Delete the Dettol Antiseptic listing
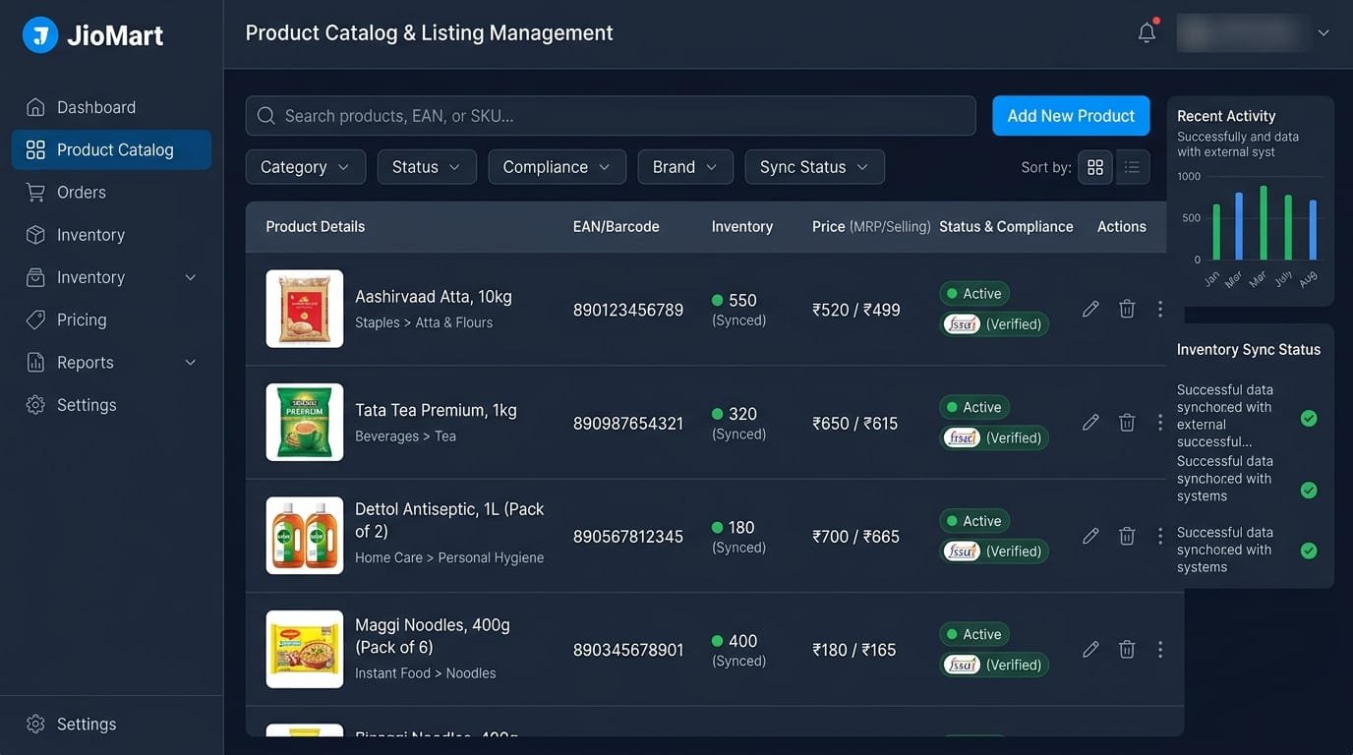Viewport: 1353px width, 755px height. coord(1127,536)
